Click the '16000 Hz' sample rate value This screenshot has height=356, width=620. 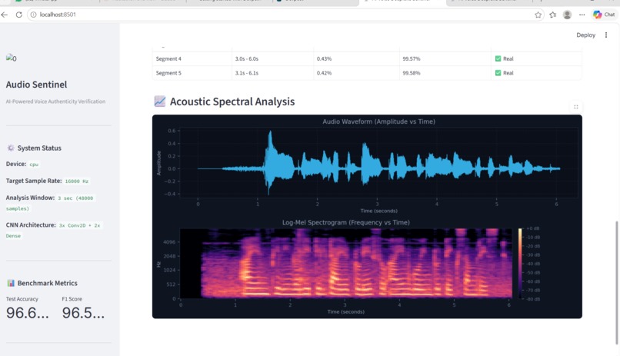77,181
